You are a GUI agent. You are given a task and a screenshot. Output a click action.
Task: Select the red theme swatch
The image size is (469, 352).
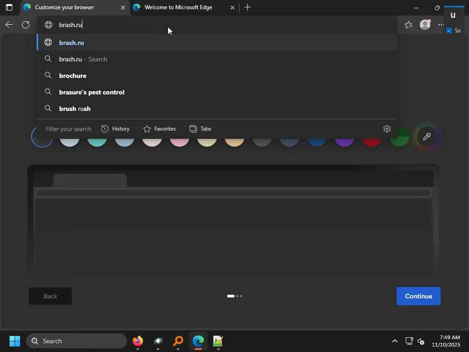point(372,142)
